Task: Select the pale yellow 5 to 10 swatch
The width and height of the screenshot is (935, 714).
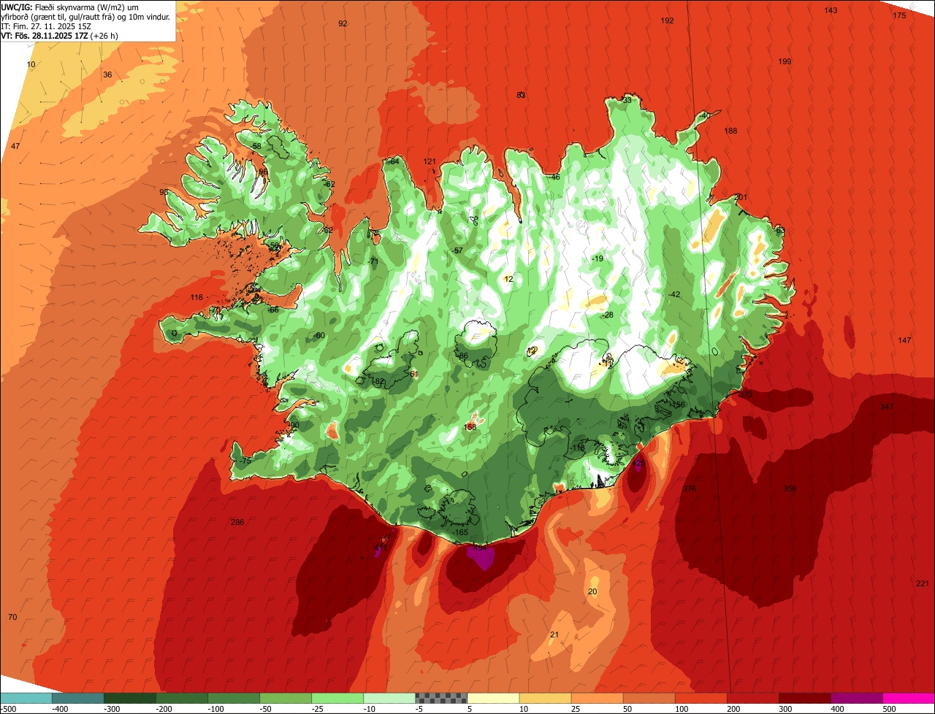Action: pos(493,697)
